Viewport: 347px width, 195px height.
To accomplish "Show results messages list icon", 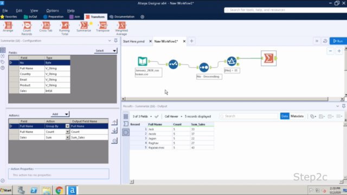I will [x=126, y=116].
